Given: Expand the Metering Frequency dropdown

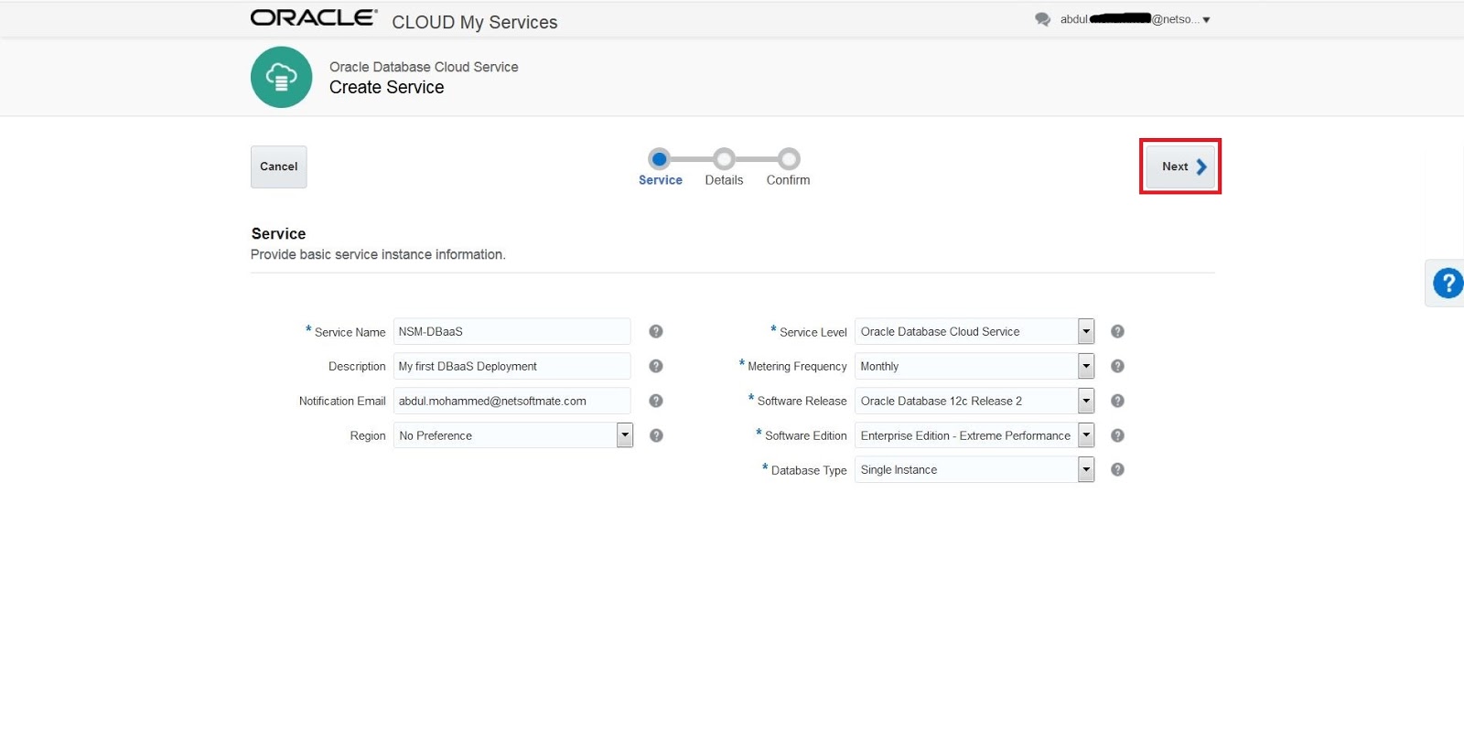Looking at the screenshot, I should pos(1086,366).
